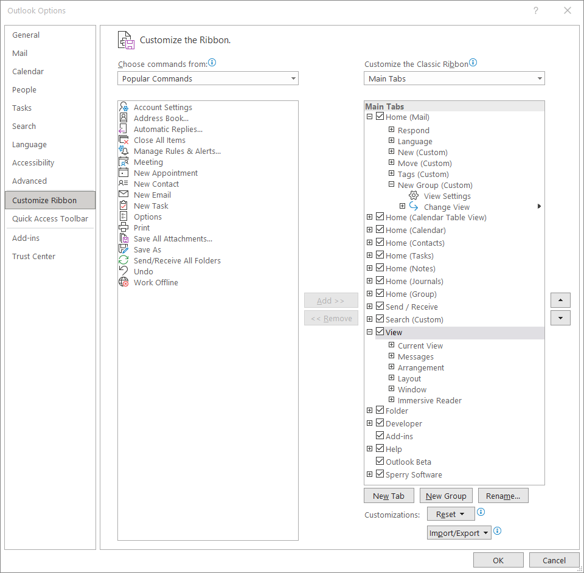Open the Reset customizations button
This screenshot has width=584, height=573.
pos(451,514)
